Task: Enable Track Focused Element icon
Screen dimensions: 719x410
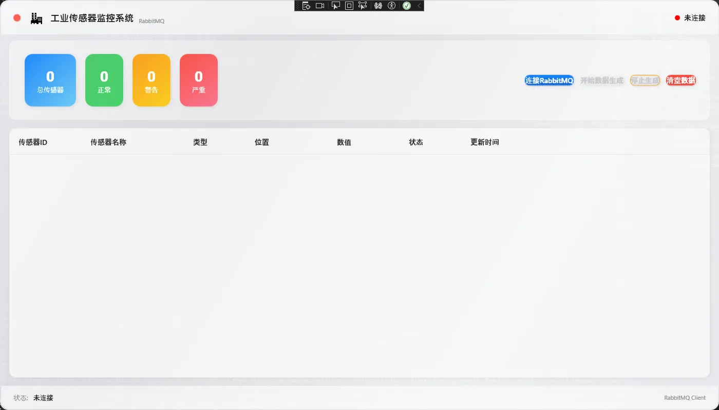Action: point(363,6)
